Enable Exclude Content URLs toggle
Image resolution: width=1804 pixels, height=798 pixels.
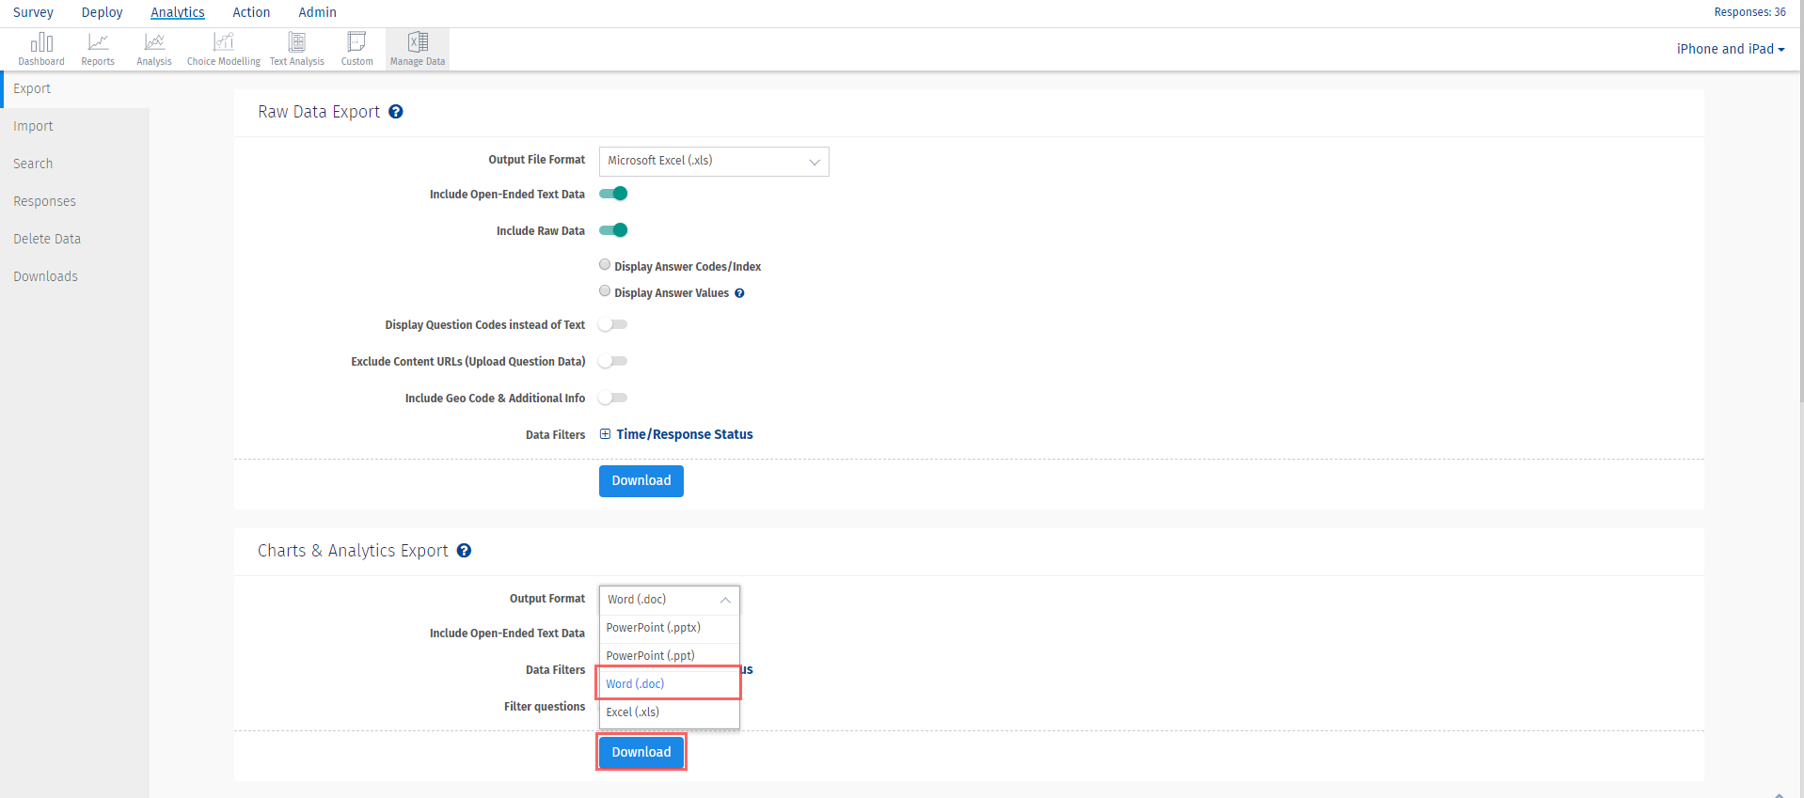pyautogui.click(x=613, y=361)
